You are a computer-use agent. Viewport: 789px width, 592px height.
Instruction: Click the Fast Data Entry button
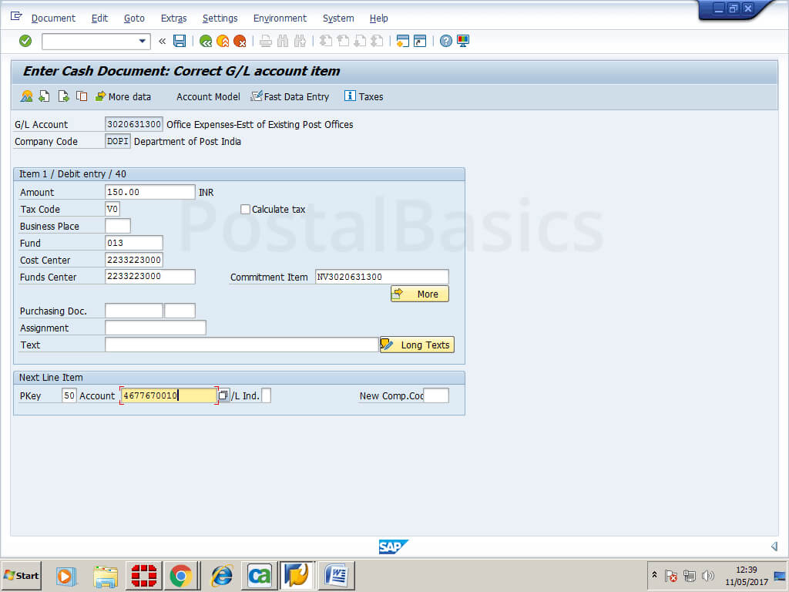[290, 96]
